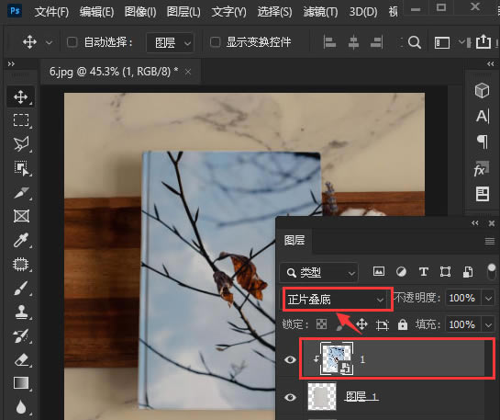This screenshot has width=500, height=420.
Task: Expand the toolbox with double arrows
Action: 11,64
